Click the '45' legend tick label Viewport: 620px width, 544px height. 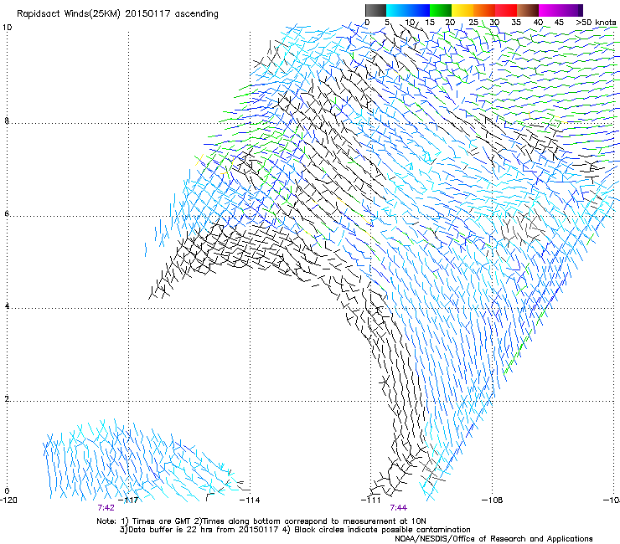click(559, 23)
